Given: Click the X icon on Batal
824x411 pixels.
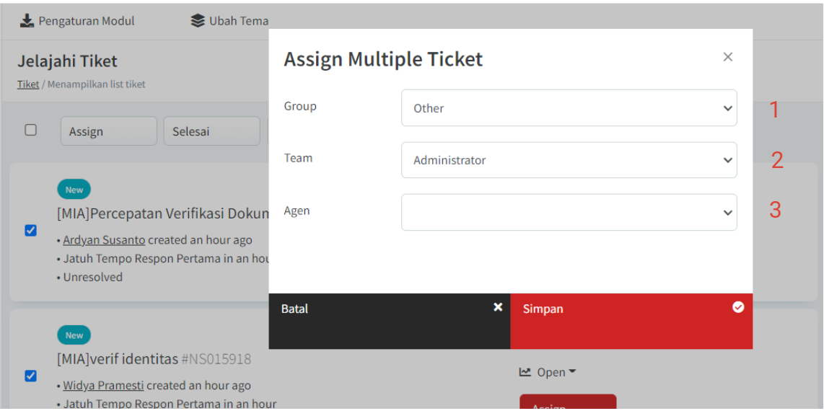Looking at the screenshot, I should [498, 307].
